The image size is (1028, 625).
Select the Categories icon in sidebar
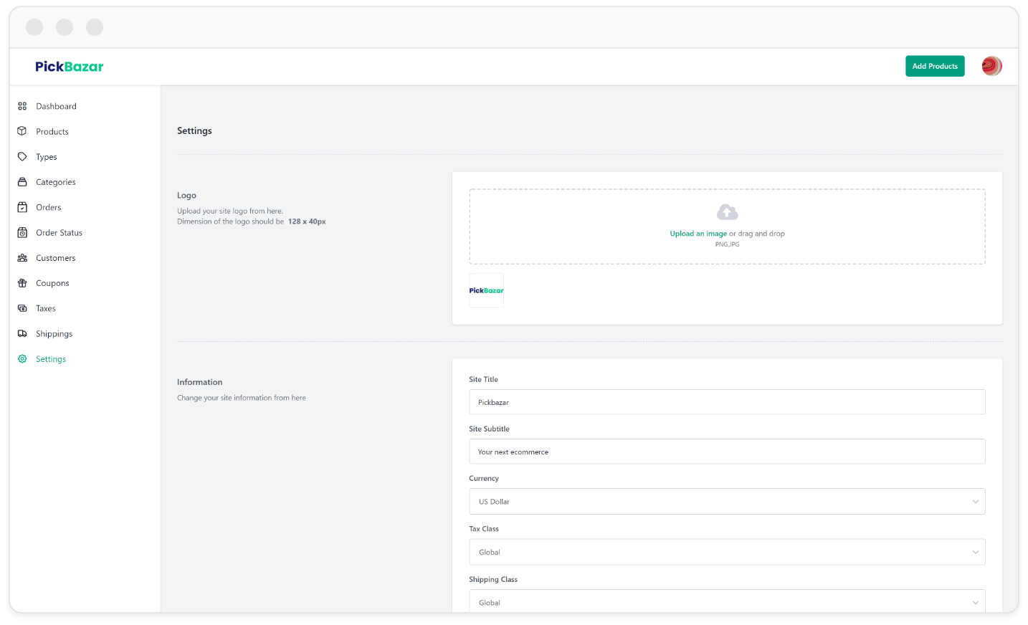(22, 181)
